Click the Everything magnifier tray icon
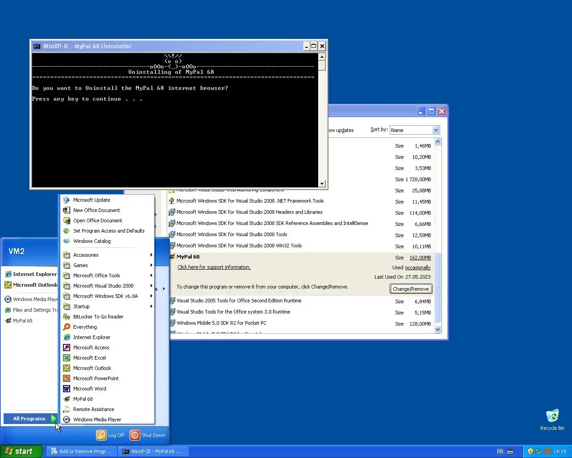Viewport: 572px width, 458px height. [x=547, y=451]
